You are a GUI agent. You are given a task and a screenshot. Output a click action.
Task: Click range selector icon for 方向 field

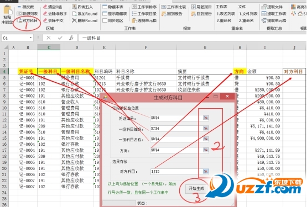206,150
